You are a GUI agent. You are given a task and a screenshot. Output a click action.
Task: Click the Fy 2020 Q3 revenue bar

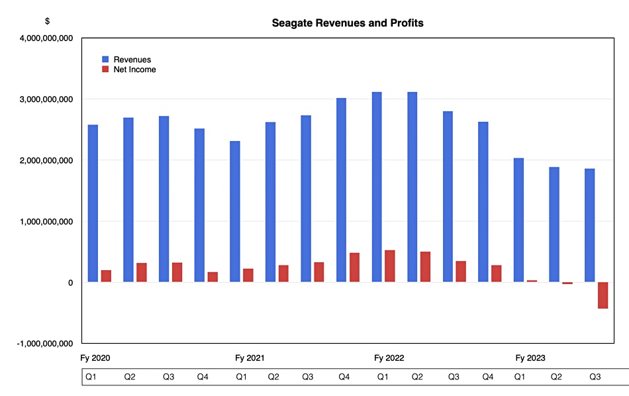pos(164,199)
